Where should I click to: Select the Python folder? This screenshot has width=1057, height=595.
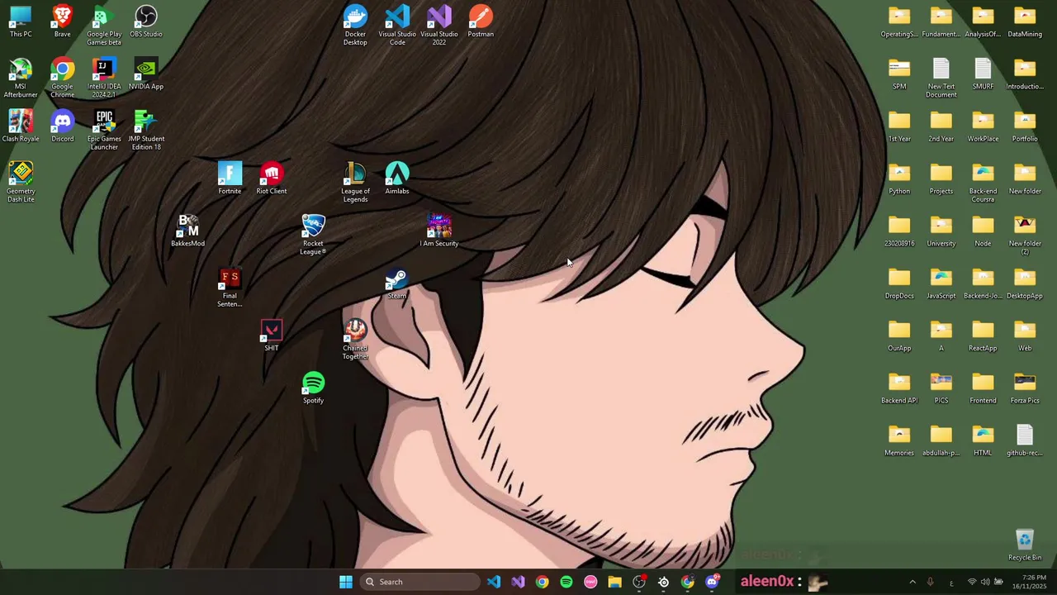tap(899, 178)
